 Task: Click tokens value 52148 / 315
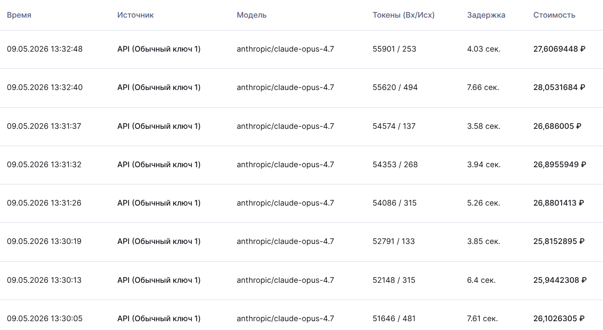coord(394,280)
